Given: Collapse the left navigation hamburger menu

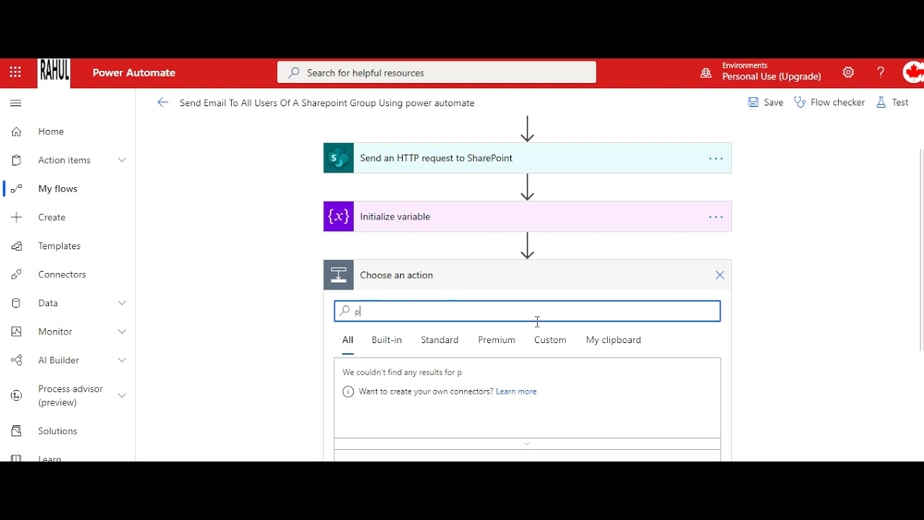Looking at the screenshot, I should (16, 103).
